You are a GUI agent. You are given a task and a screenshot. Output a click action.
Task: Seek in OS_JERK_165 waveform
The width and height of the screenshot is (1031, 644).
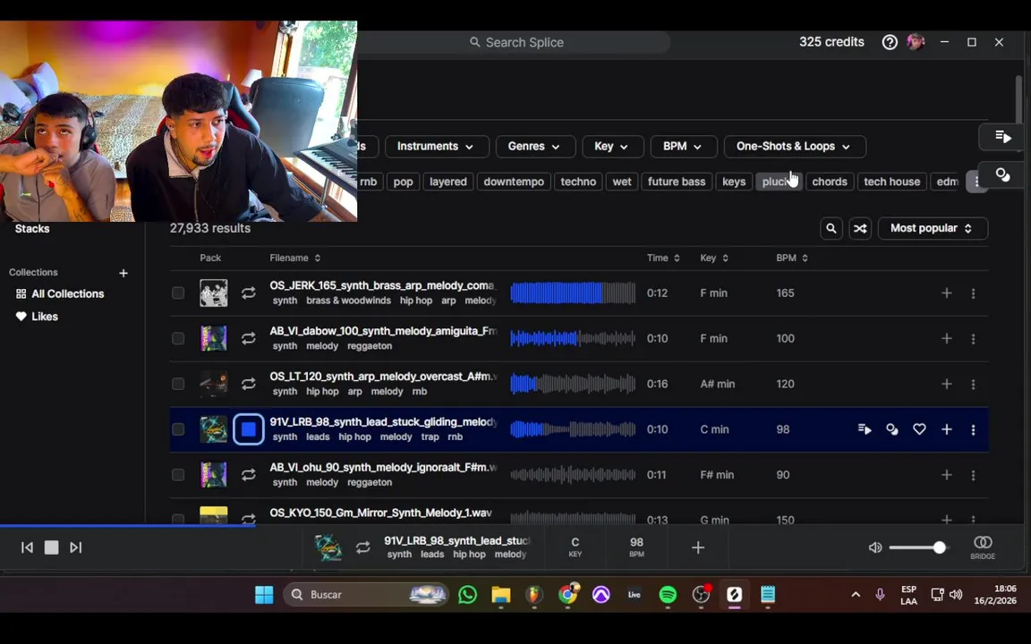click(573, 293)
